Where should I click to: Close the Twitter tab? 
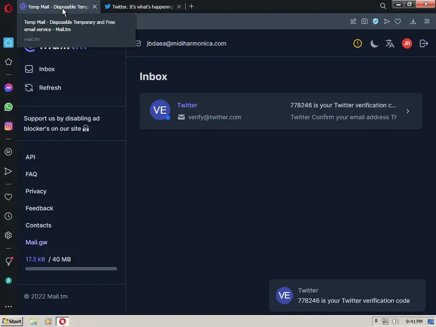179,7
